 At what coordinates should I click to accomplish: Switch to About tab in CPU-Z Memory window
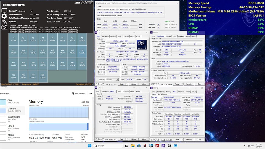(138, 91)
